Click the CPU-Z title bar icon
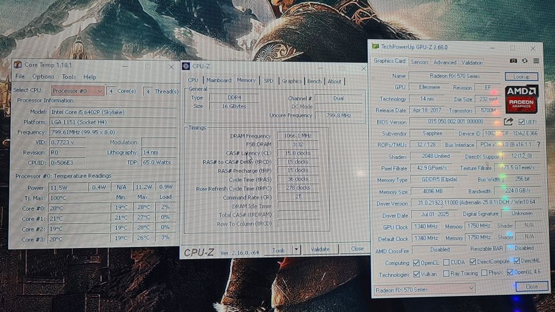The width and height of the screenshot is (555, 312). (x=186, y=66)
